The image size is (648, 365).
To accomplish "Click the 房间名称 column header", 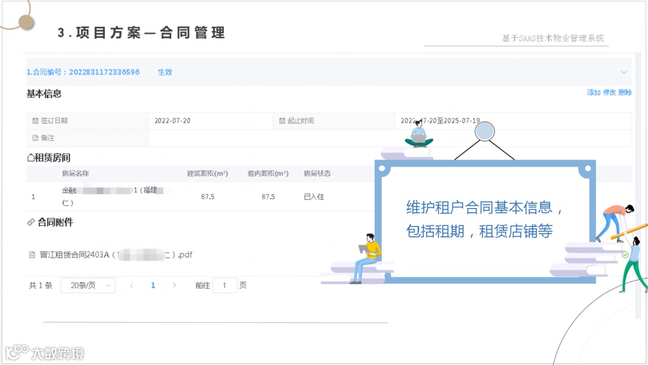I will click(x=75, y=173).
